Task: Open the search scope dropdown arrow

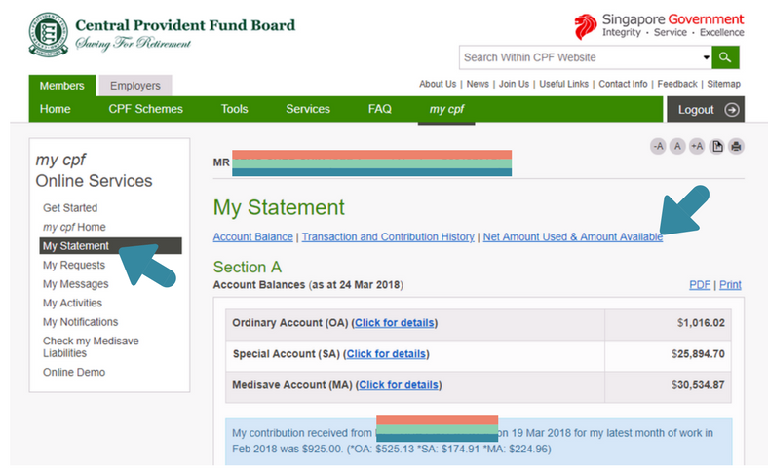Action: coord(706,57)
